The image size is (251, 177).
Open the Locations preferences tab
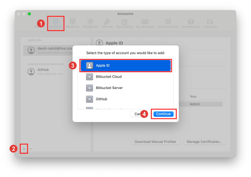point(210,23)
